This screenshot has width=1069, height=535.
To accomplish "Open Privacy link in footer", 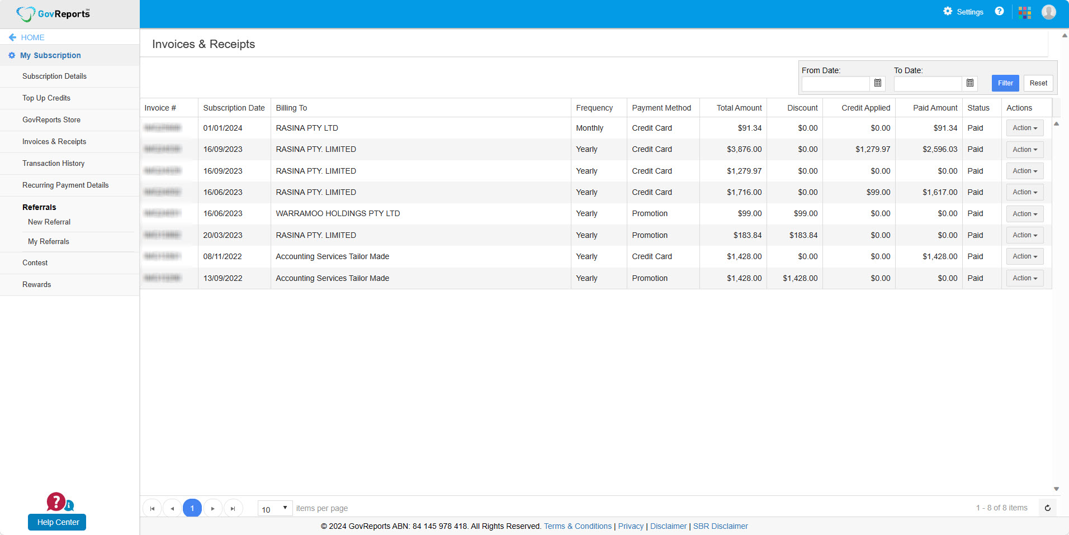I will pos(631,526).
